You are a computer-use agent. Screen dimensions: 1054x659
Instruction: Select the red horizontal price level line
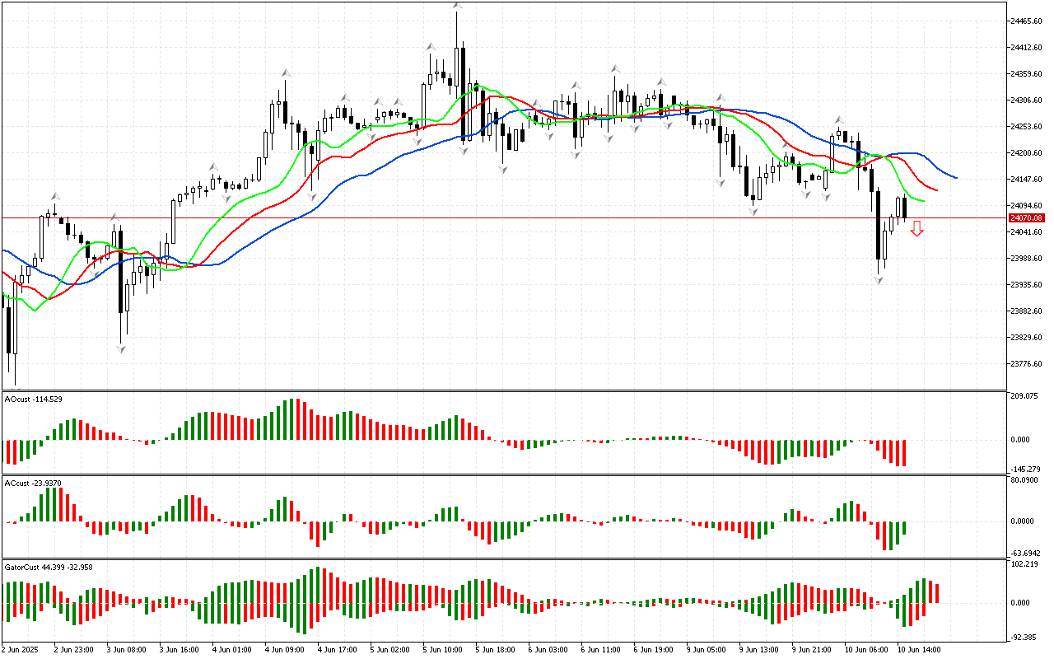pyautogui.click(x=494, y=218)
